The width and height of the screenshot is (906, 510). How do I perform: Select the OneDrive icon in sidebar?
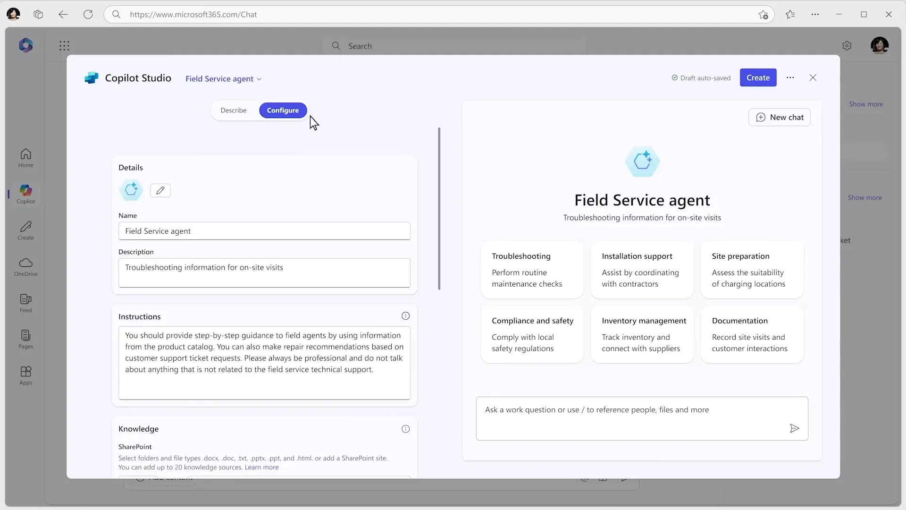[25, 266]
